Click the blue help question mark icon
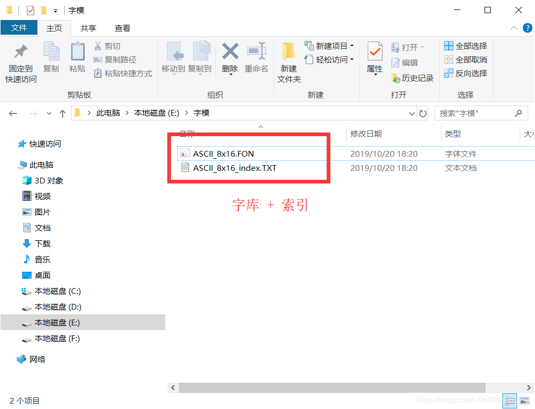The image size is (535, 409). [x=528, y=28]
